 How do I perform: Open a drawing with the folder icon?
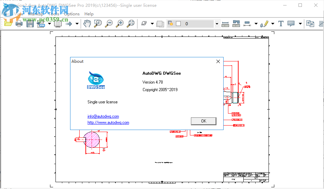click(8, 24)
